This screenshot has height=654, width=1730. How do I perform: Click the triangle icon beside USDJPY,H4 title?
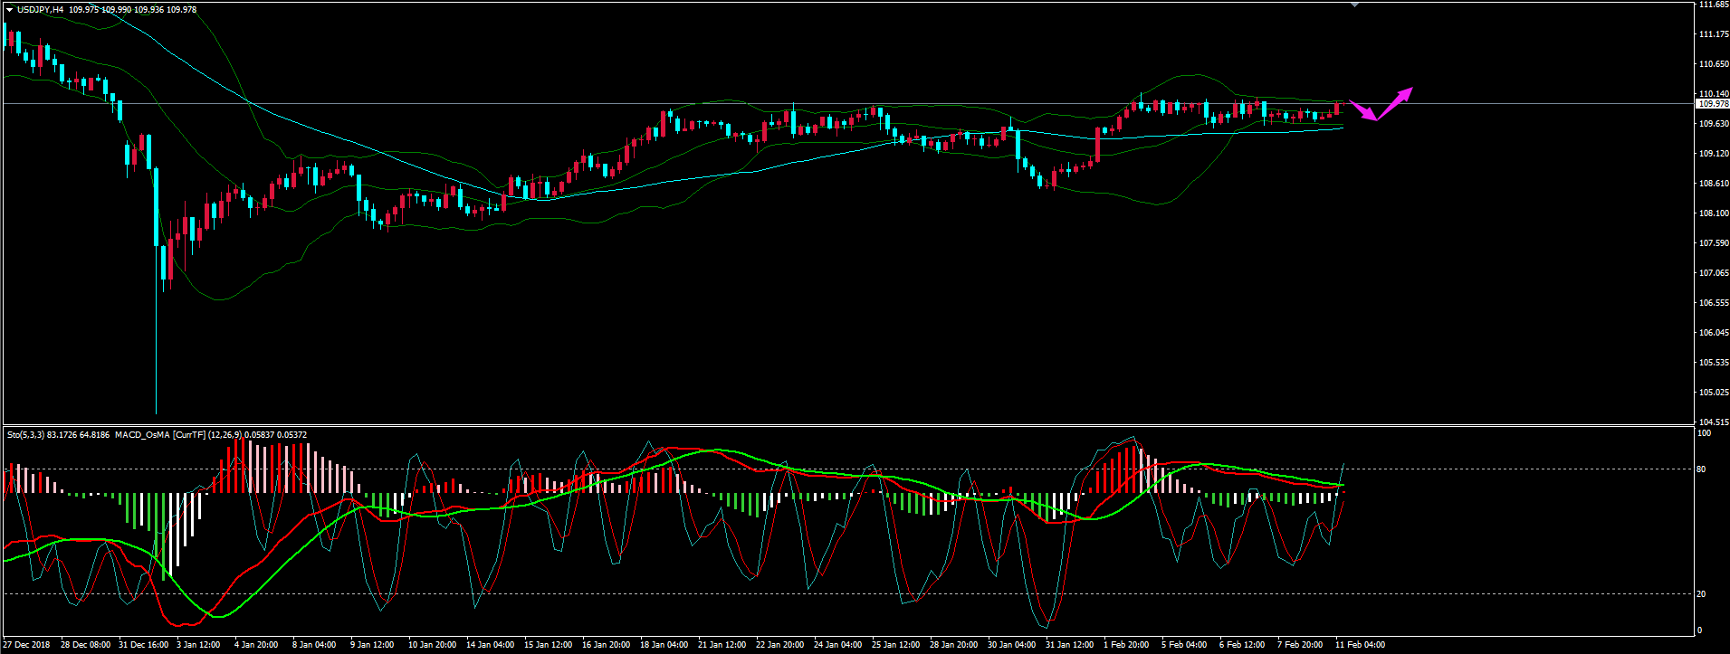9,10
